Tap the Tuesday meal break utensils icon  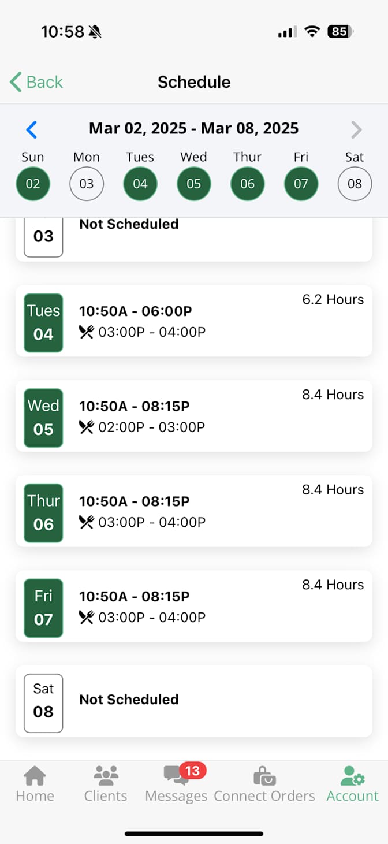point(87,332)
